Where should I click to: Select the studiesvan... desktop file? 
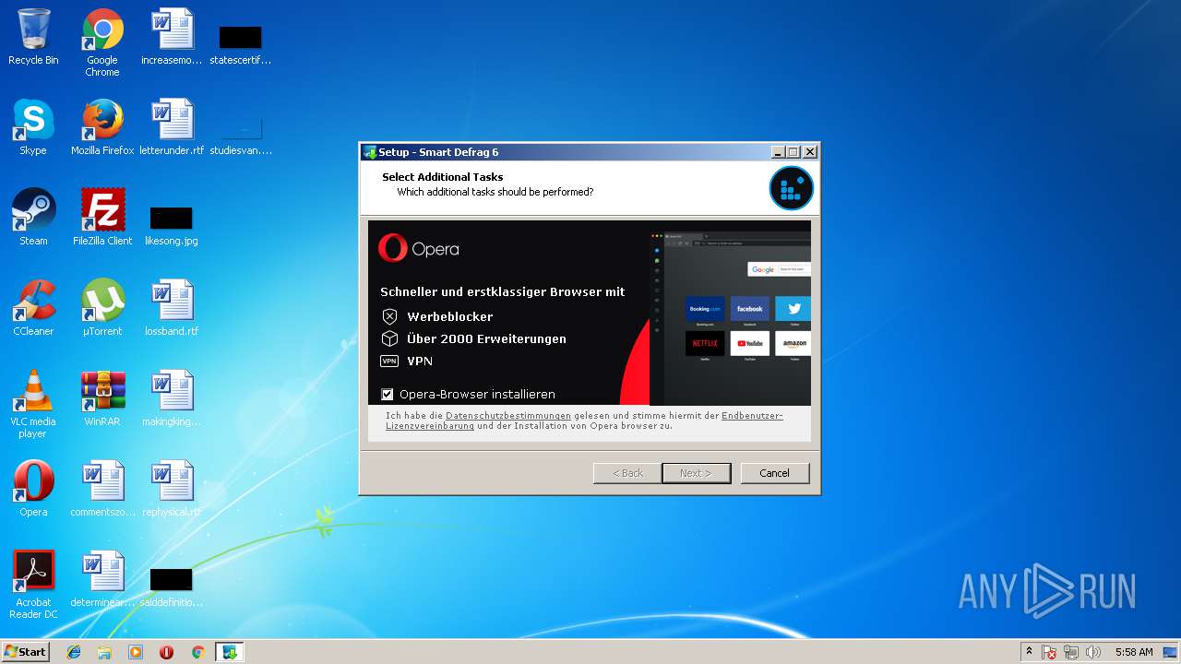click(x=241, y=135)
